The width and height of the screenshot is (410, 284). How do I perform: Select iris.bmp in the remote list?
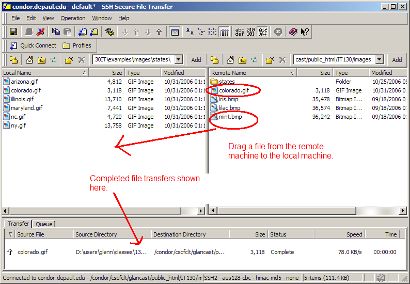[x=228, y=99]
